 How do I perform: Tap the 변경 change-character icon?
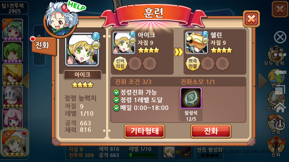tap(276, 79)
